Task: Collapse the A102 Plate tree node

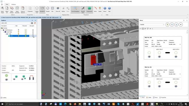Action: click(4, 32)
